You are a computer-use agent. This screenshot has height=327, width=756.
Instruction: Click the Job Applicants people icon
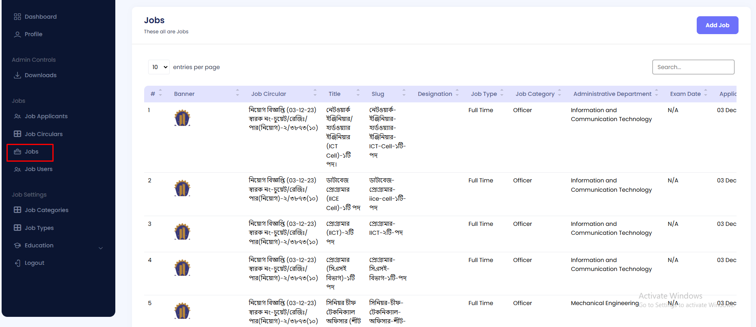pyautogui.click(x=17, y=117)
